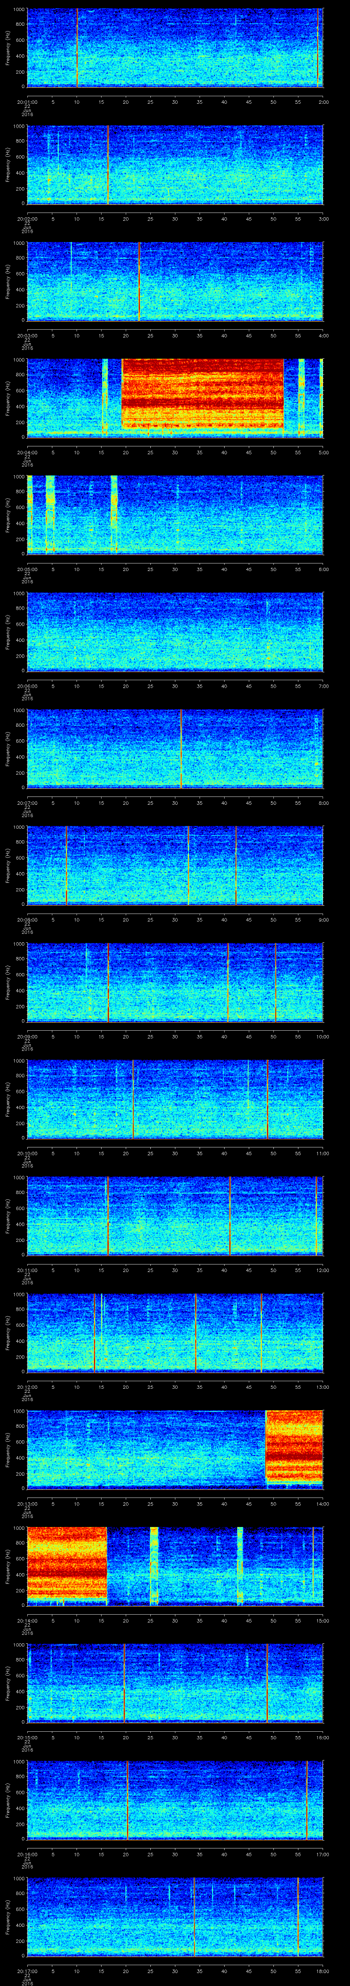Click the 20:17:00 start time label
The height and width of the screenshot is (1986, 350).
tap(27, 1971)
